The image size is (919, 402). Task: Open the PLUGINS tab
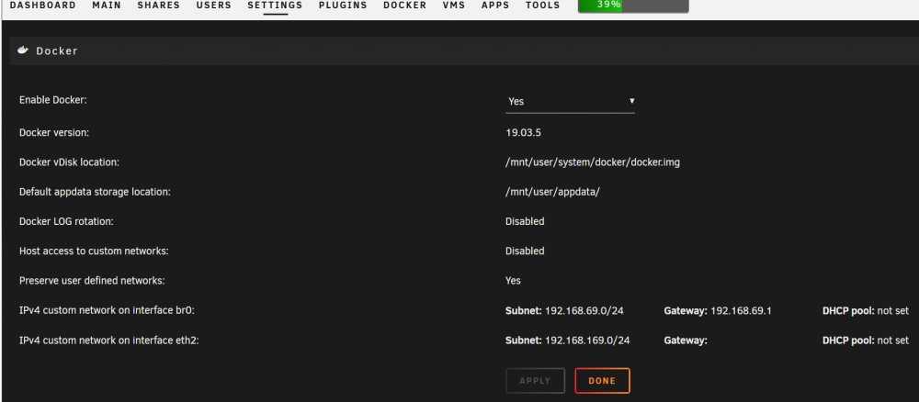point(343,6)
